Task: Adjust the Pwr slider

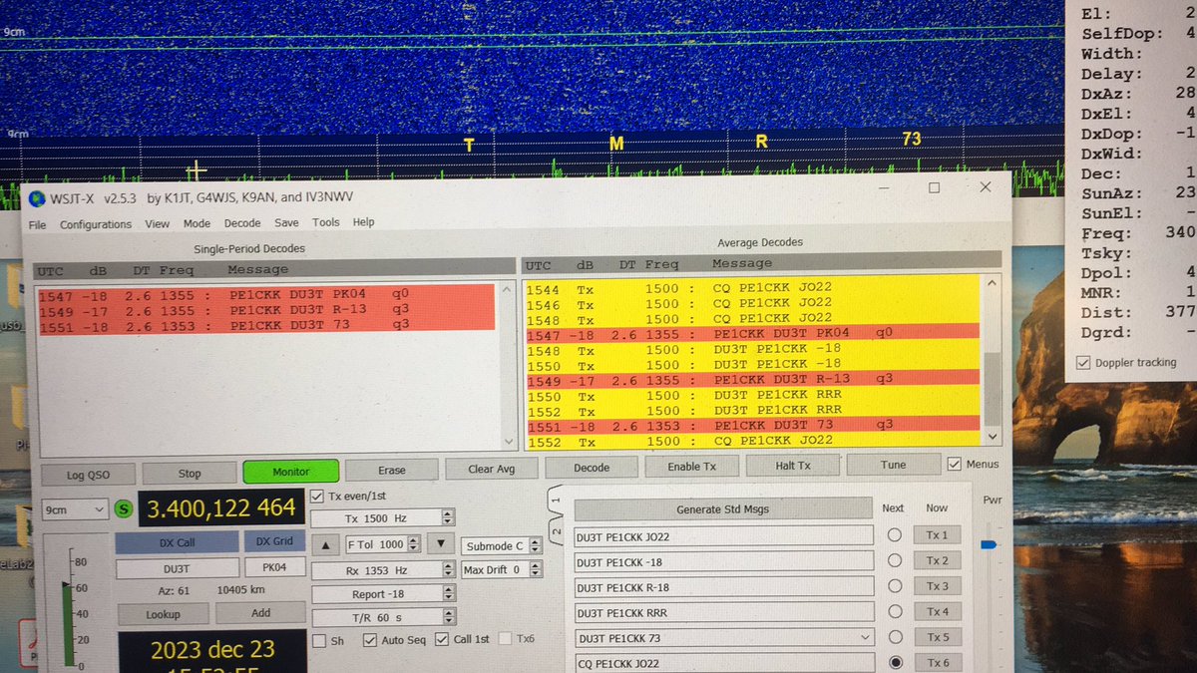Action: (989, 545)
